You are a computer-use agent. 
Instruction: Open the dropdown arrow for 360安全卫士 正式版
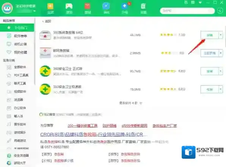[221, 71]
